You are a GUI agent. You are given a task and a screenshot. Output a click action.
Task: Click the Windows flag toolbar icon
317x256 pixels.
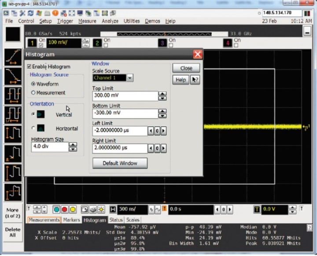point(39,13)
